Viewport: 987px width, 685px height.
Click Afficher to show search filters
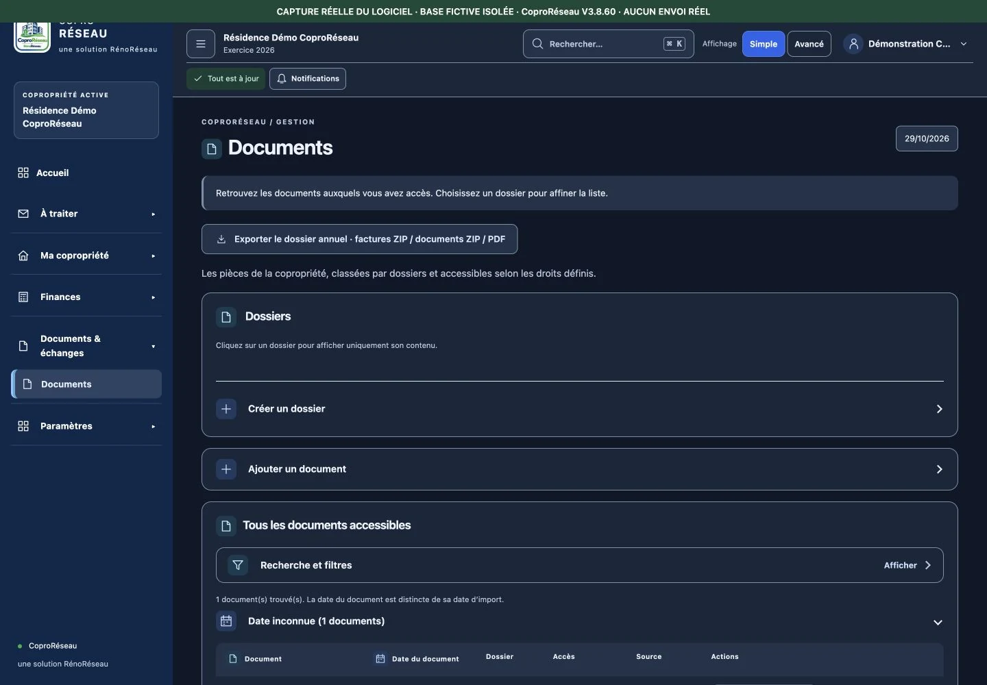coord(907,565)
